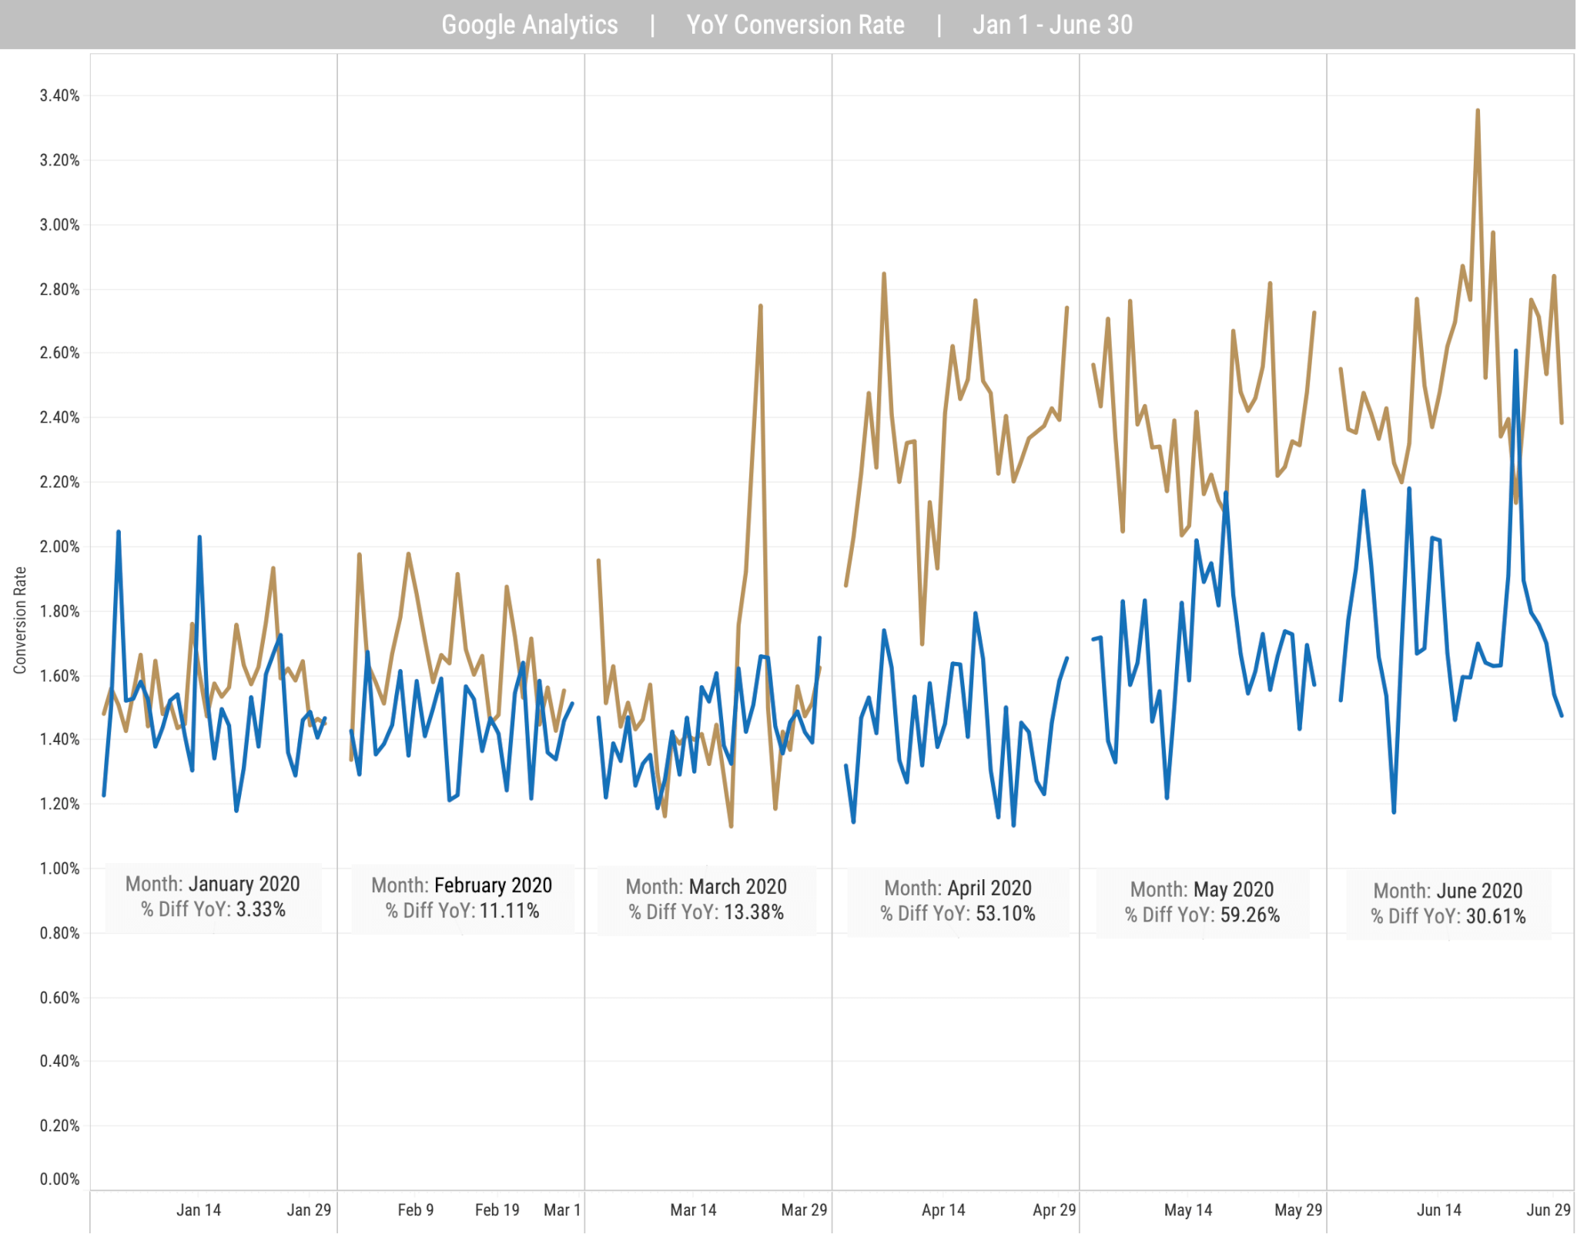Viewport: 1577px width, 1234px height.
Task: Select the 'Month: April 2020' annotation
Action: [x=957, y=888]
